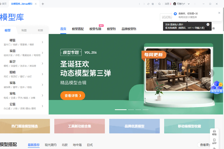
Task: Open the 模型交易 floating cube icon
Action: click(x=216, y=86)
